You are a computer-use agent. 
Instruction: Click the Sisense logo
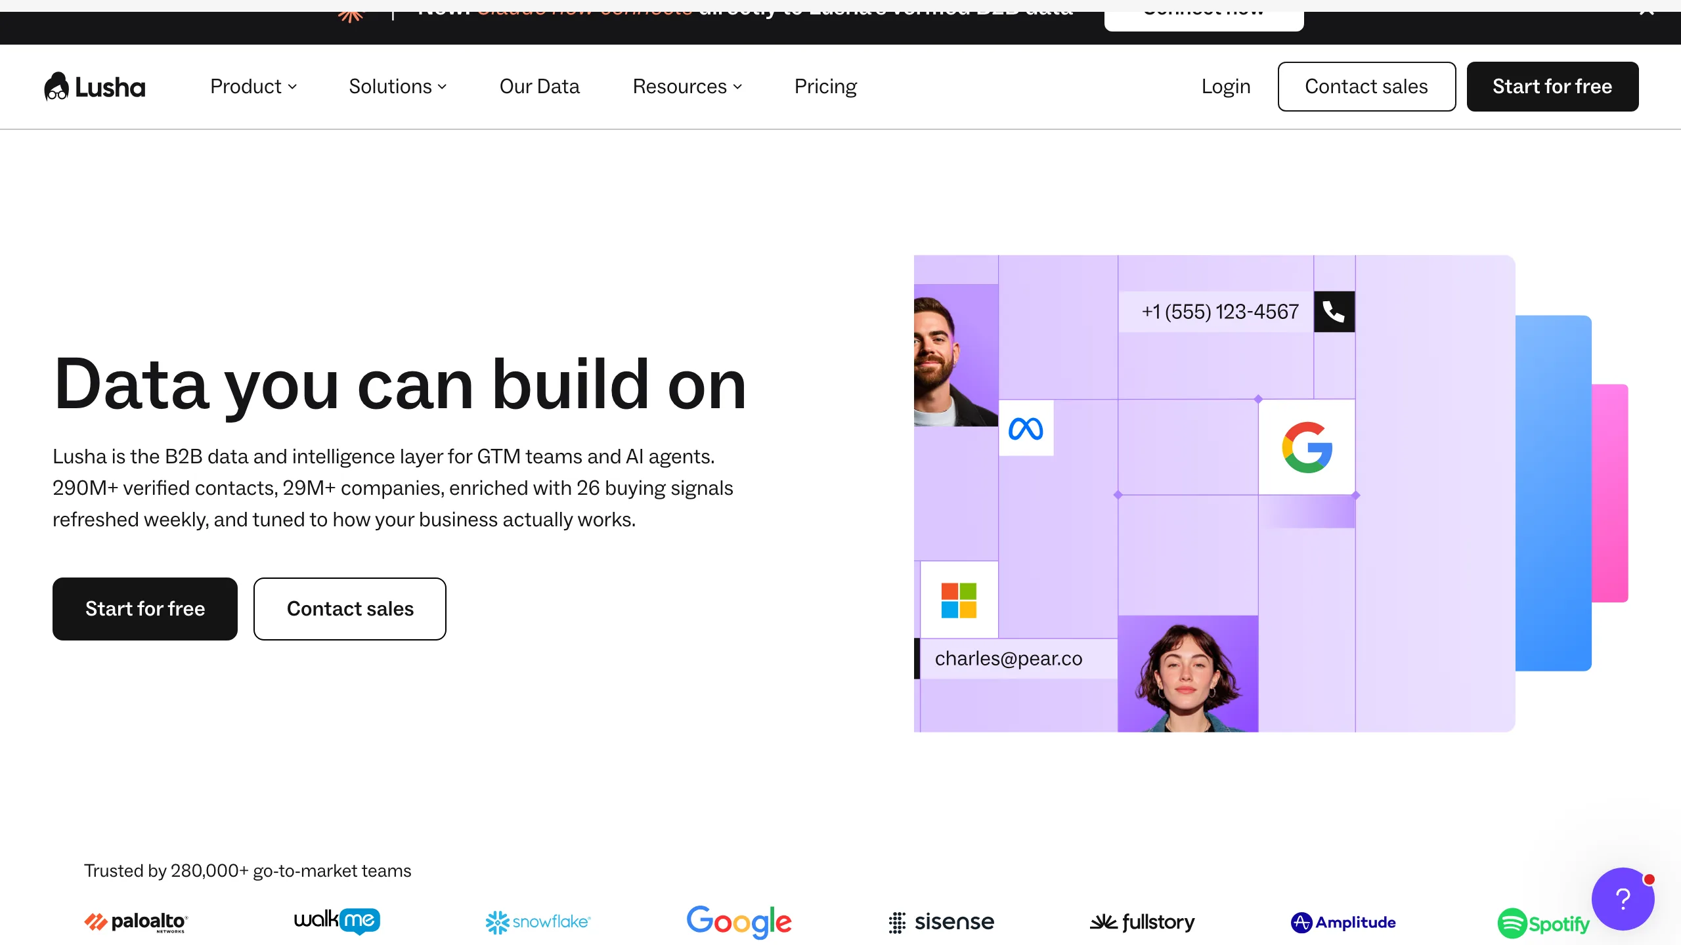pyautogui.click(x=941, y=922)
